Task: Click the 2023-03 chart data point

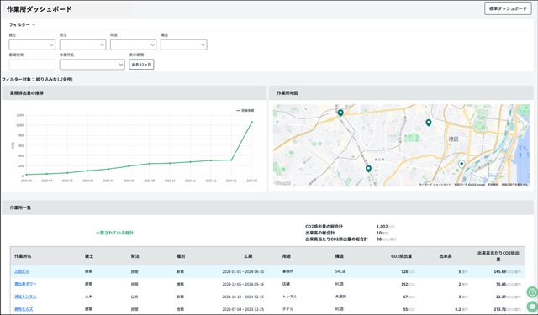Action: coord(26,175)
